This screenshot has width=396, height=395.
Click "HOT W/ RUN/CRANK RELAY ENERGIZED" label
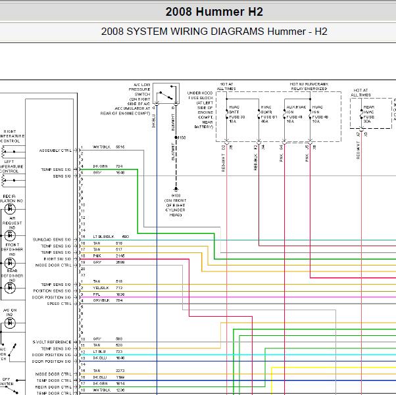[x=309, y=86]
